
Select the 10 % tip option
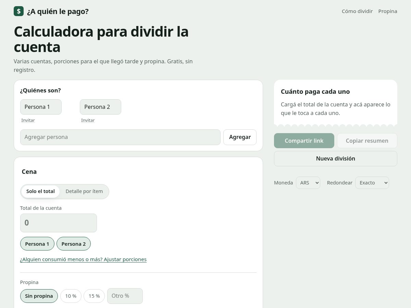[x=71, y=296]
